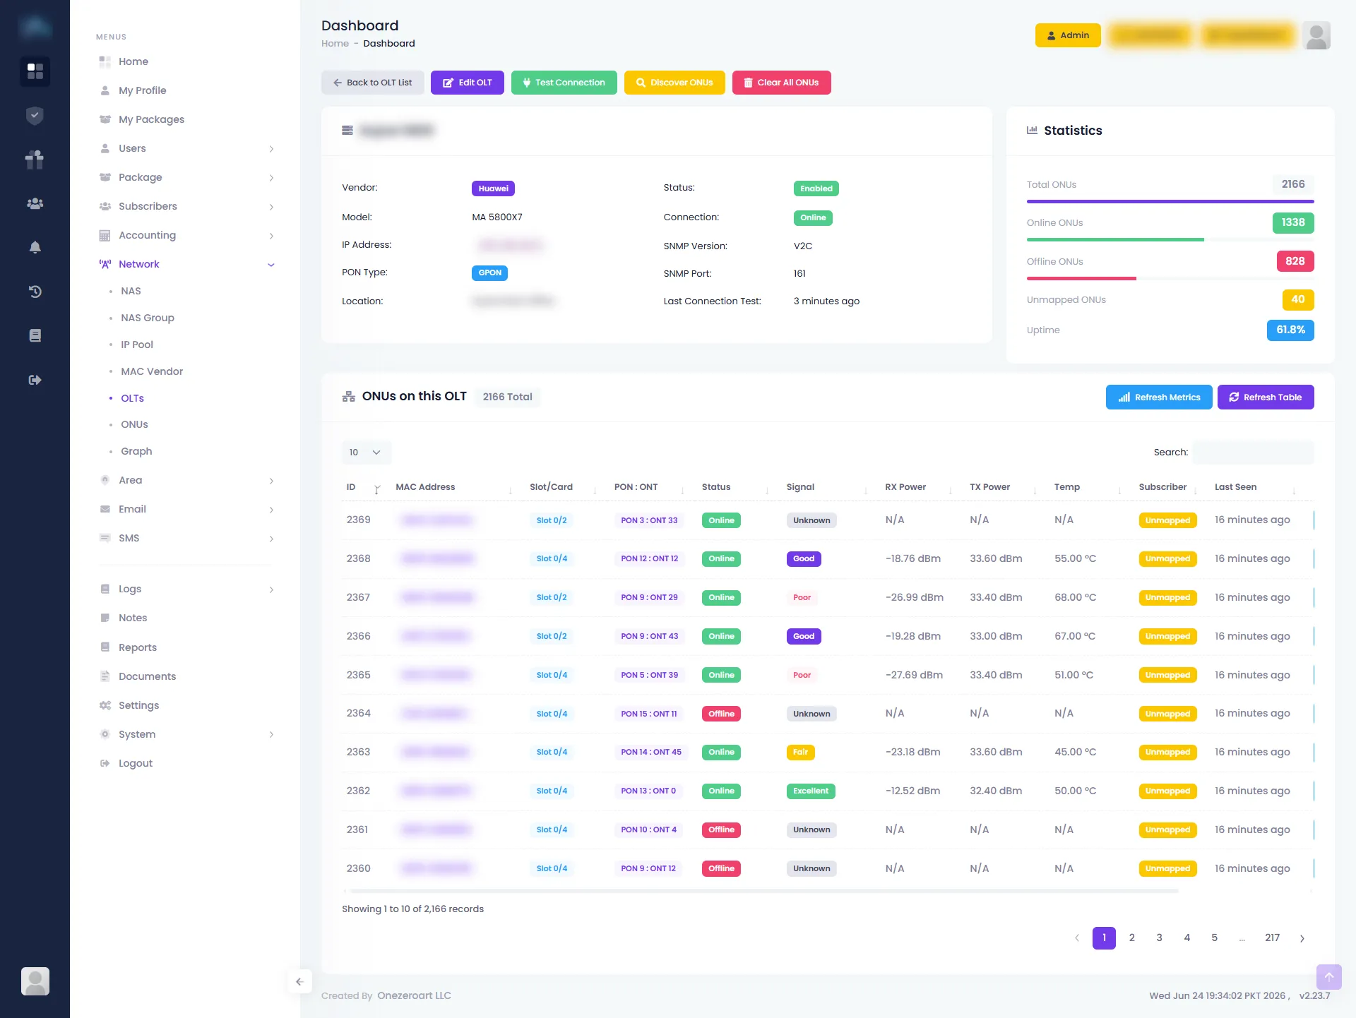Open the gift icon in dark sidebar
Image resolution: width=1356 pixels, height=1018 pixels.
point(35,160)
